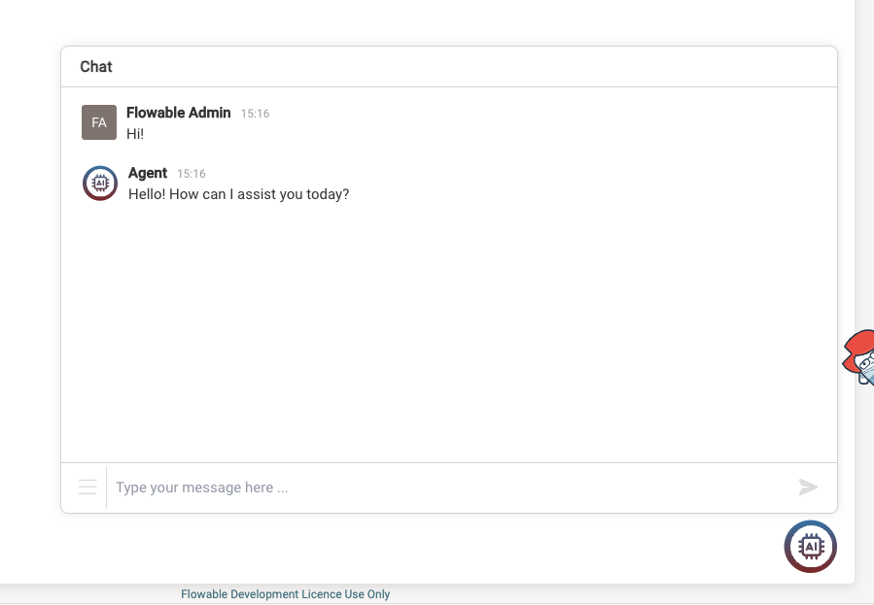Image resolution: width=874 pixels, height=605 pixels.
Task: Select the Agent's greeting message
Action: (x=237, y=194)
